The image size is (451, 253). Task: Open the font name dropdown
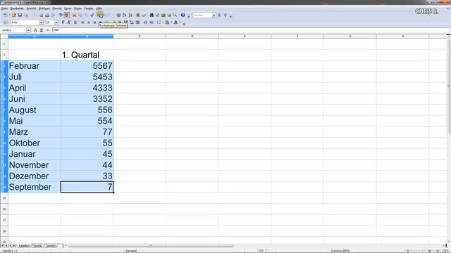point(41,22)
